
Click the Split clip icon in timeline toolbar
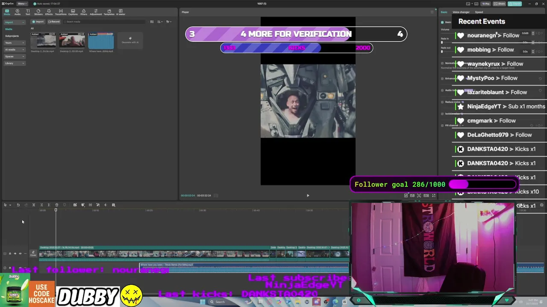click(34, 205)
